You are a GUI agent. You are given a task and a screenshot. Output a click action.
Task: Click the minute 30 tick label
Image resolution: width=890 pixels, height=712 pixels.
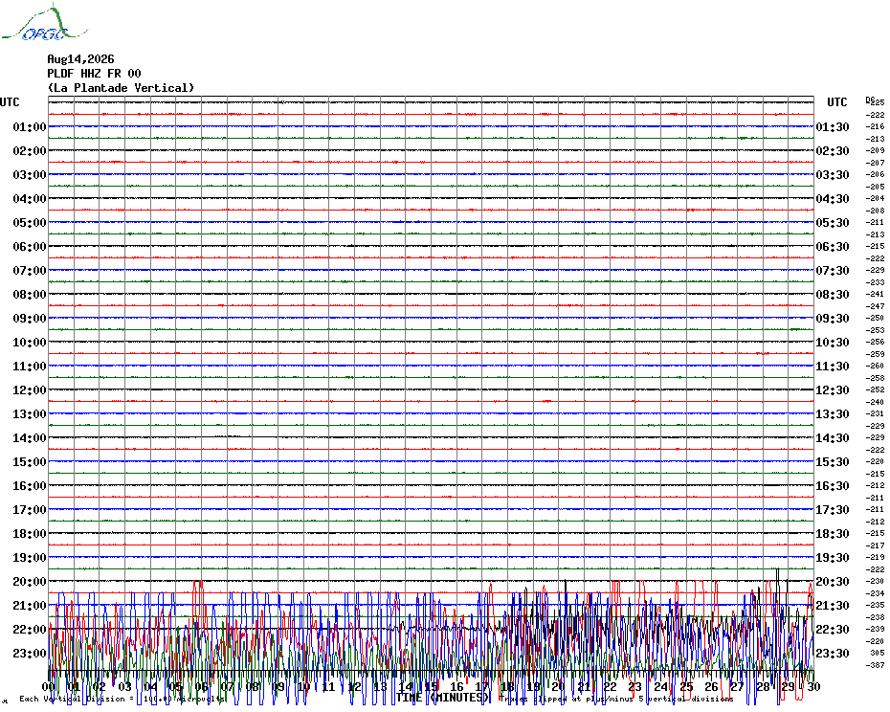tap(813, 686)
